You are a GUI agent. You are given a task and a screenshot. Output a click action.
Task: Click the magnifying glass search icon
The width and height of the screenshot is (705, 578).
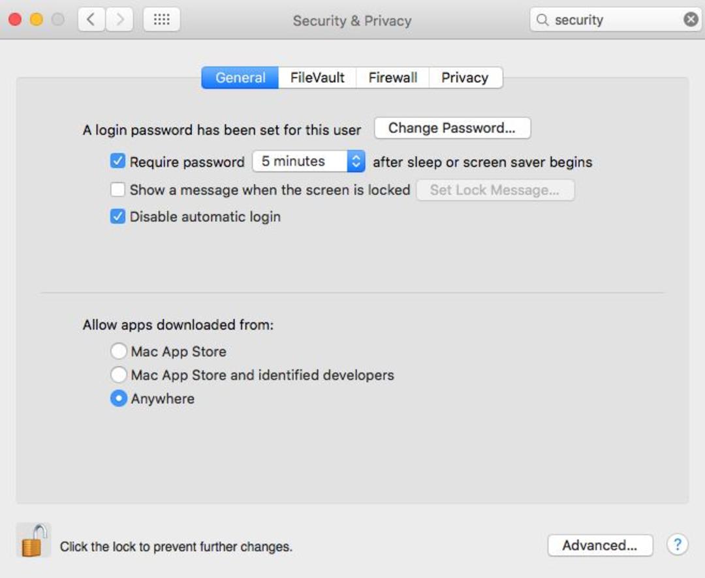pos(542,20)
